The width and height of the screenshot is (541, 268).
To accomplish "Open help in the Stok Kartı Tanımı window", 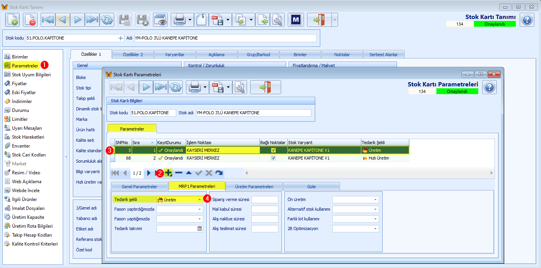I will point(527,20).
